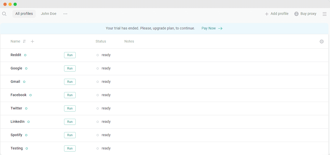Screen dimensions: 330x155
Task: Click the globe icon for Buy proxy
Action: pyautogui.click(x=296, y=14)
